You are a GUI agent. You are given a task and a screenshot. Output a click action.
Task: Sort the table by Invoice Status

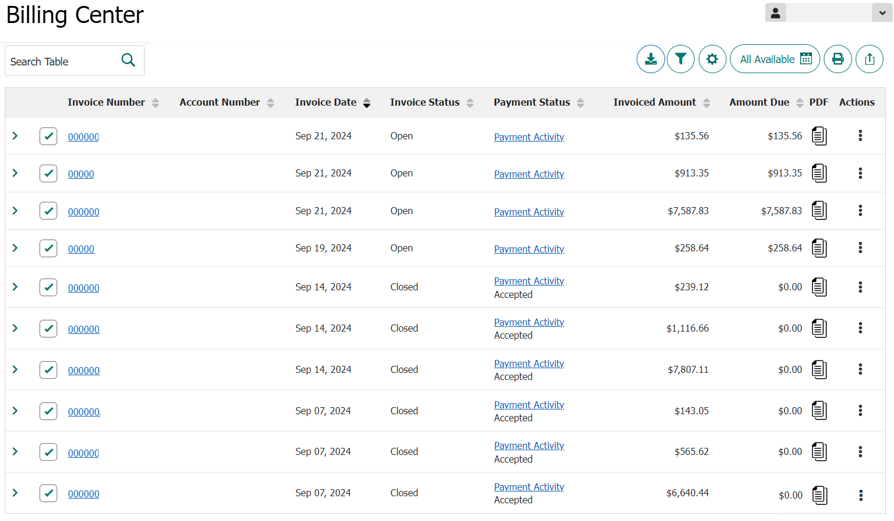(x=470, y=102)
